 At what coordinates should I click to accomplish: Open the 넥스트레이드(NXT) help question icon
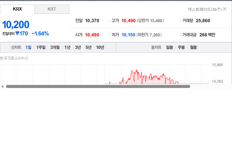225,9
